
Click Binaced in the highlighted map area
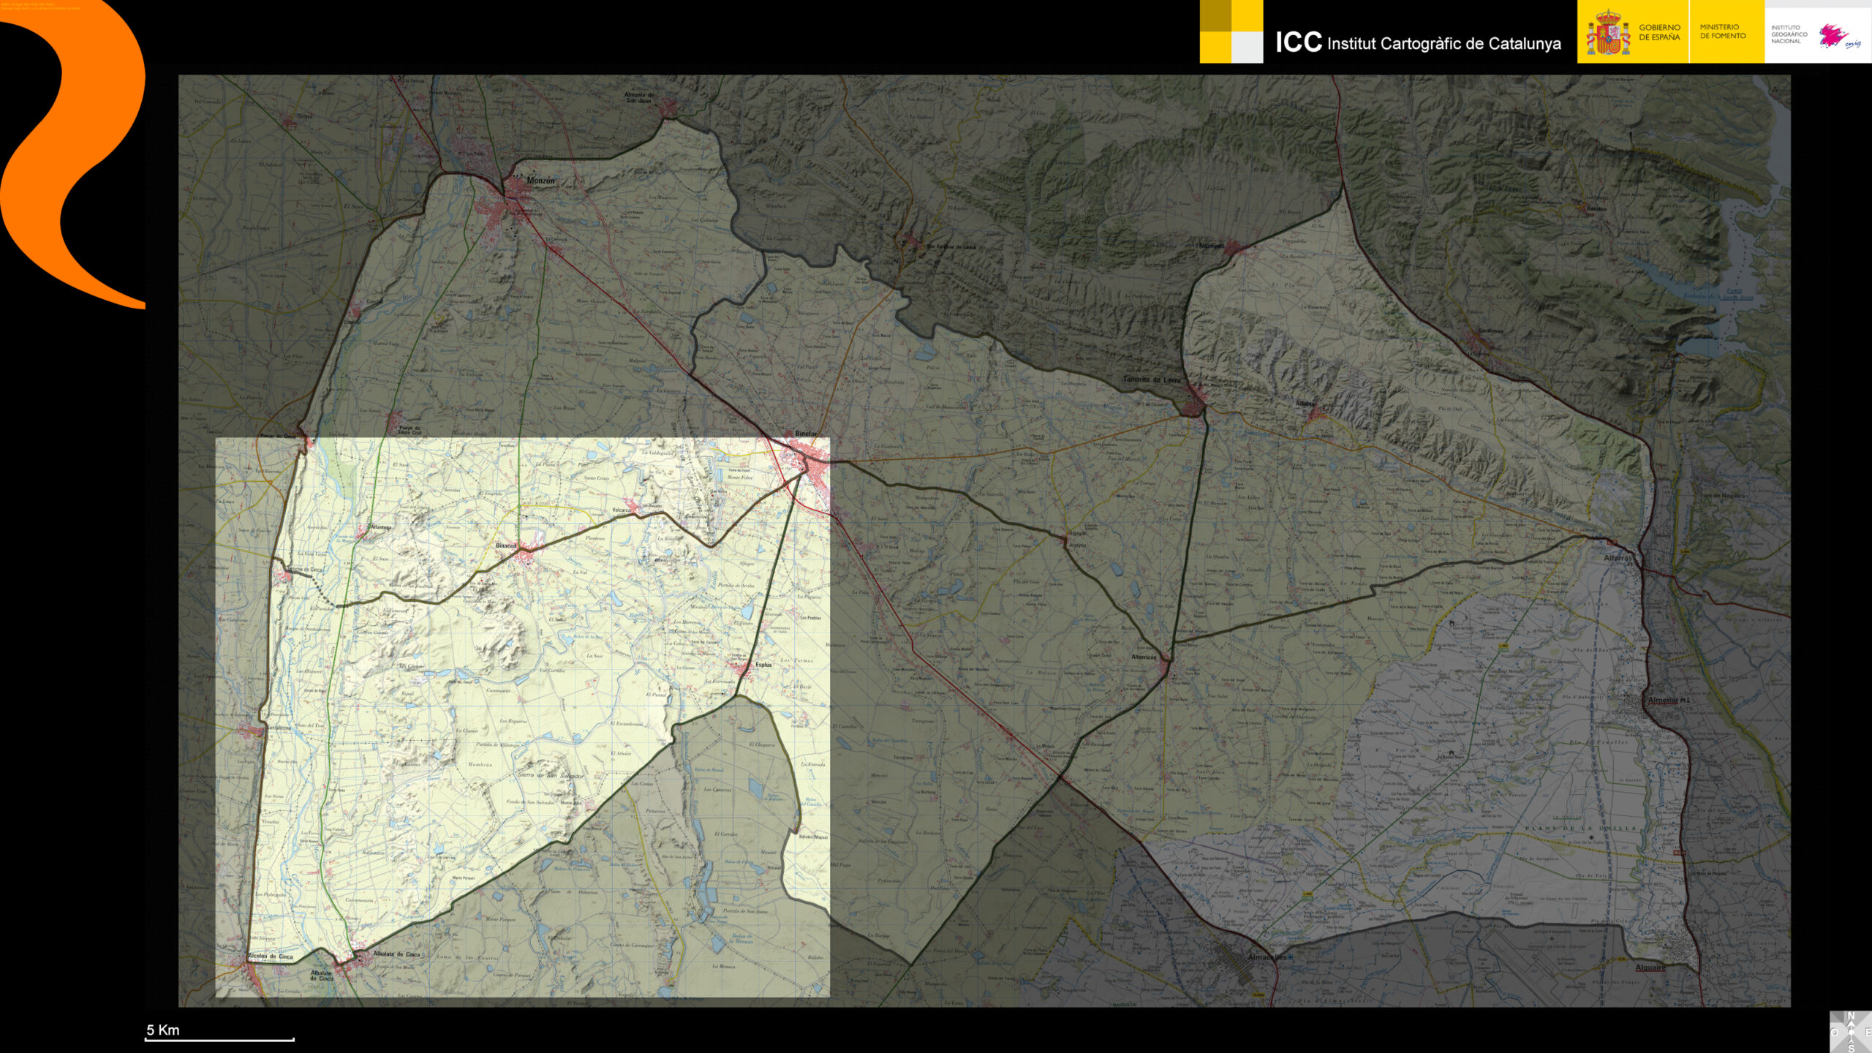[506, 546]
